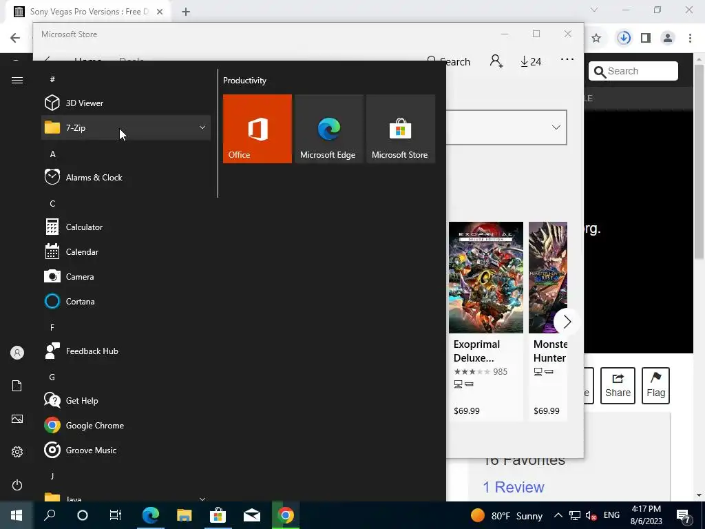Screen dimensions: 705x529
Task: Open Feedback Hub
Action: pos(126,351)
